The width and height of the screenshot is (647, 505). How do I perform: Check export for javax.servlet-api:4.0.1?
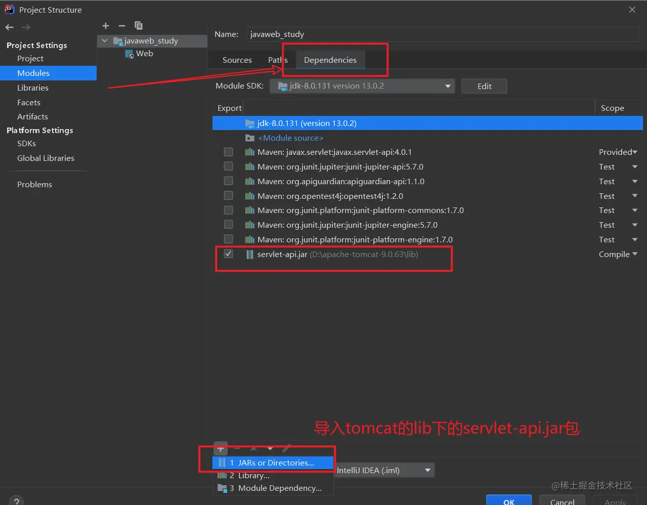pyautogui.click(x=229, y=152)
